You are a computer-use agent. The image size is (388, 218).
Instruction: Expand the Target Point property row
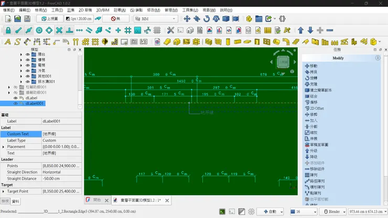point(3,191)
